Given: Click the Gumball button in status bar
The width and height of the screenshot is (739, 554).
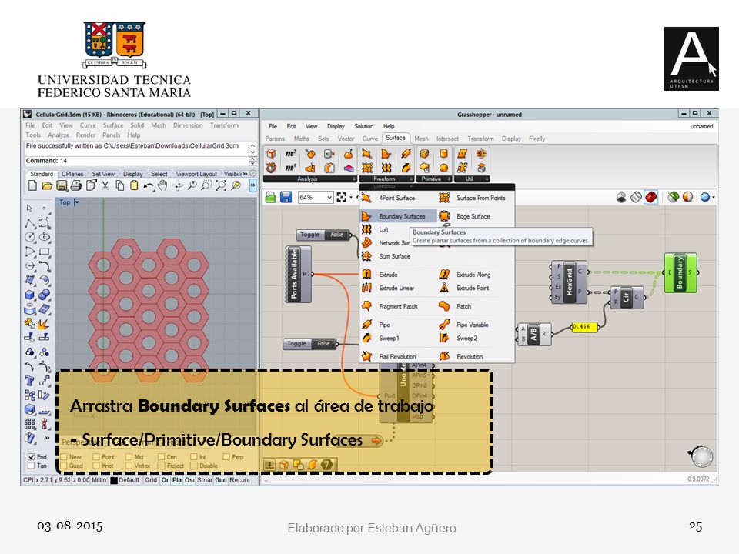Looking at the screenshot, I should [221, 479].
